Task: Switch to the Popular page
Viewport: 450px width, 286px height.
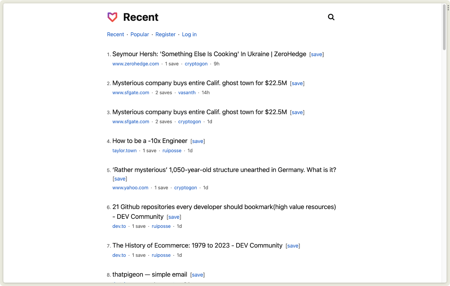Action: coord(139,34)
